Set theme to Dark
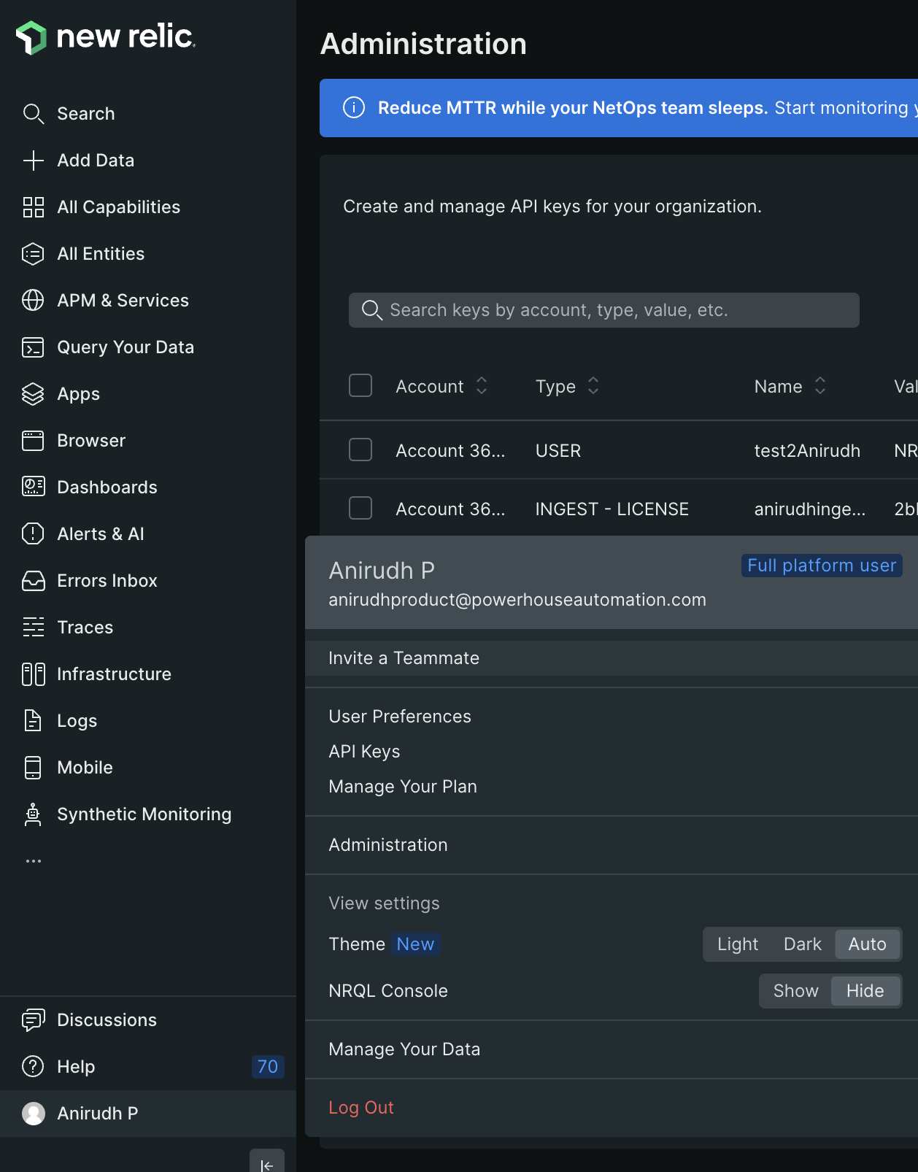 tap(803, 944)
